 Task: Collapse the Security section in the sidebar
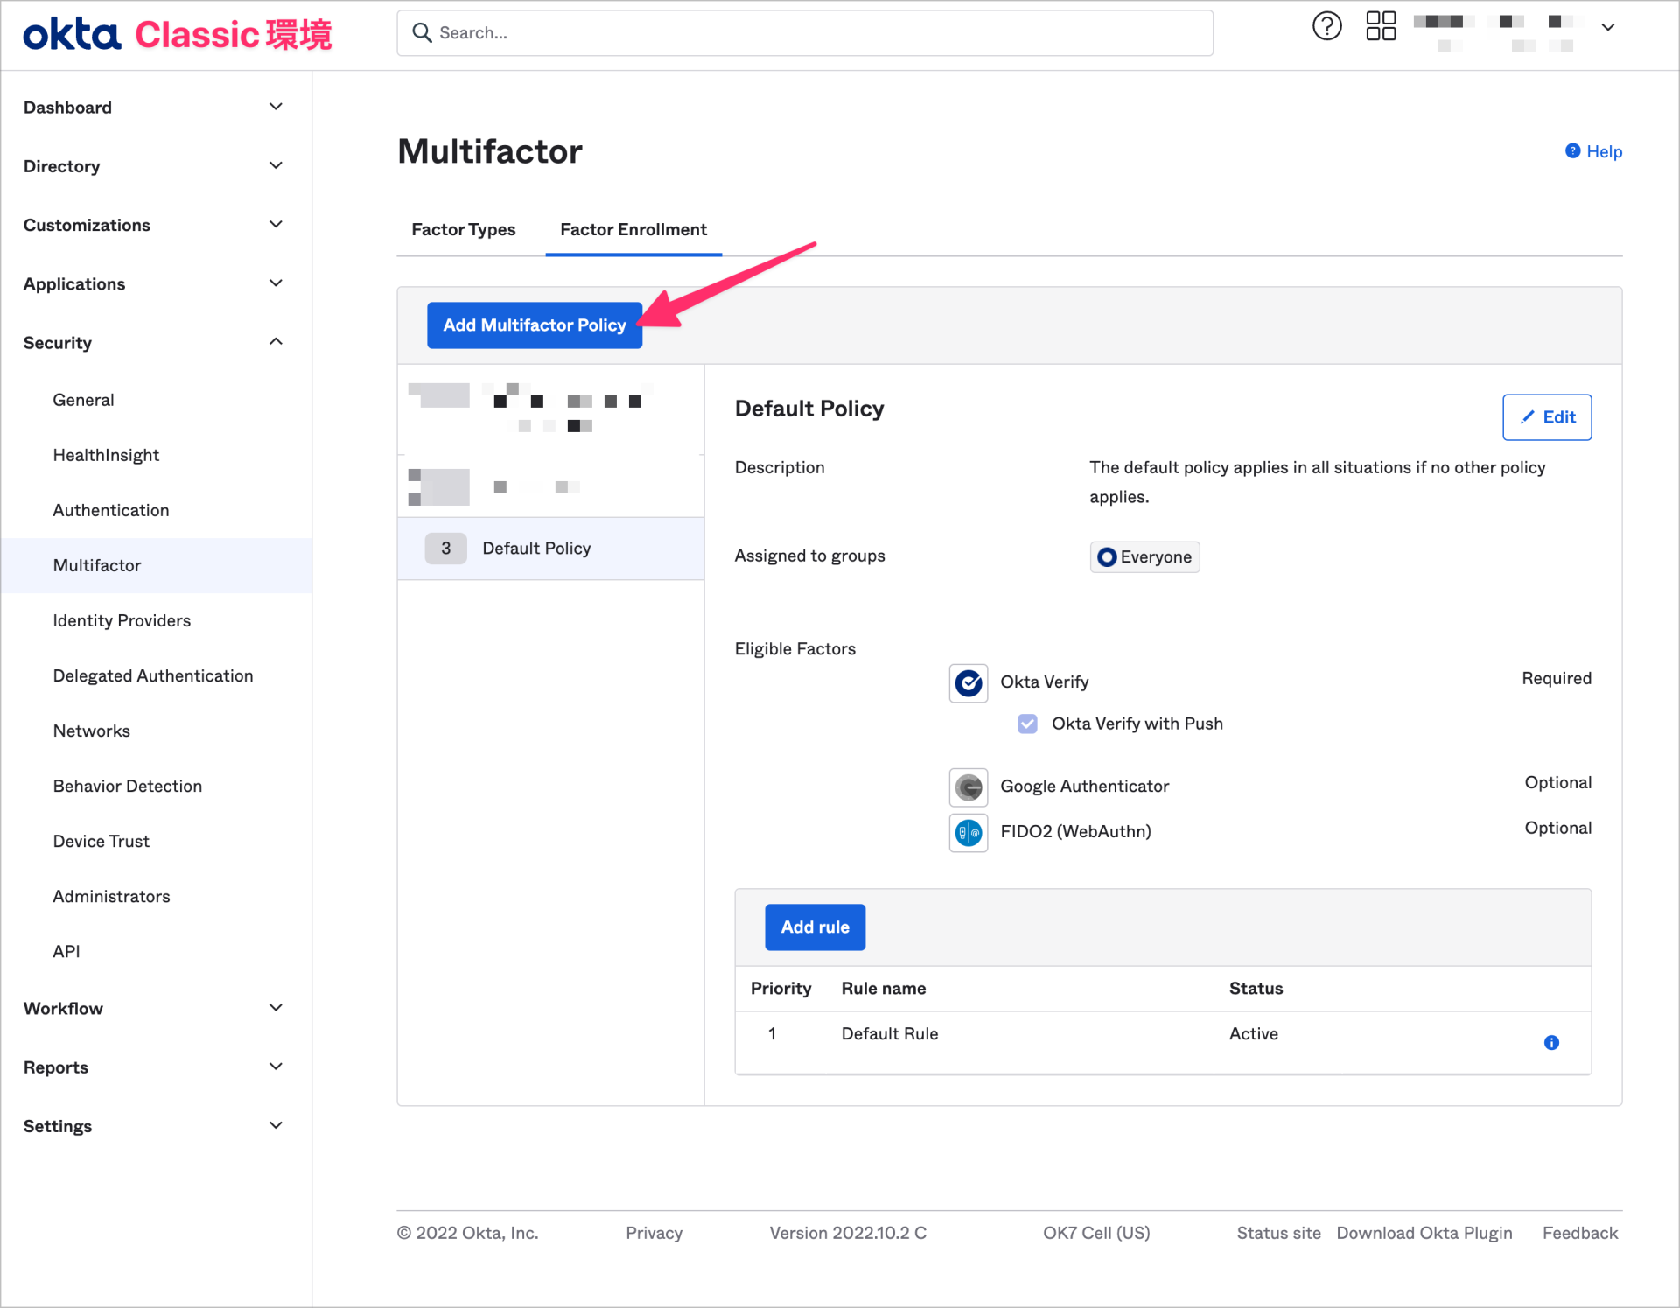tap(276, 341)
